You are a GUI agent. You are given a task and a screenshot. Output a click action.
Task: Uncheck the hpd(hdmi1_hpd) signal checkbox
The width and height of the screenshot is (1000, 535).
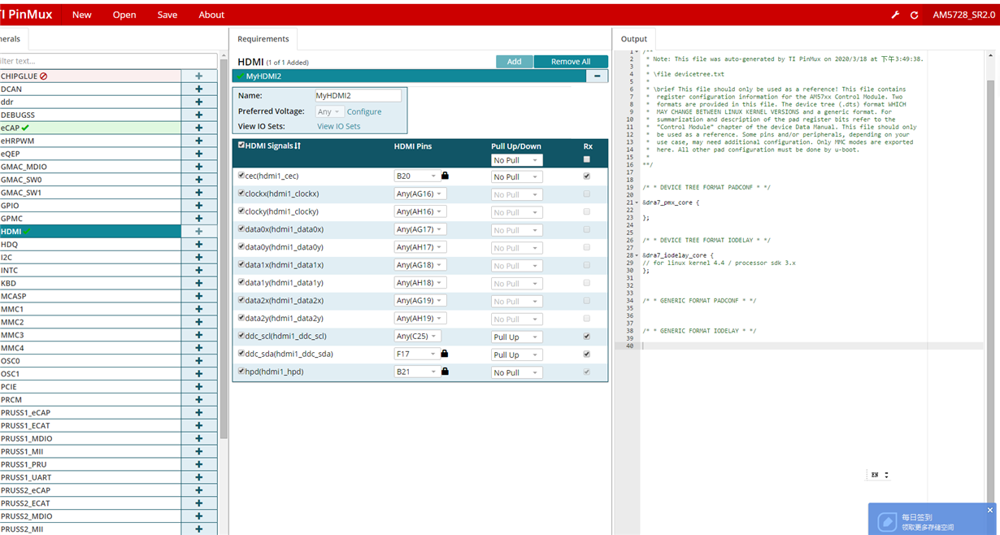pos(241,372)
